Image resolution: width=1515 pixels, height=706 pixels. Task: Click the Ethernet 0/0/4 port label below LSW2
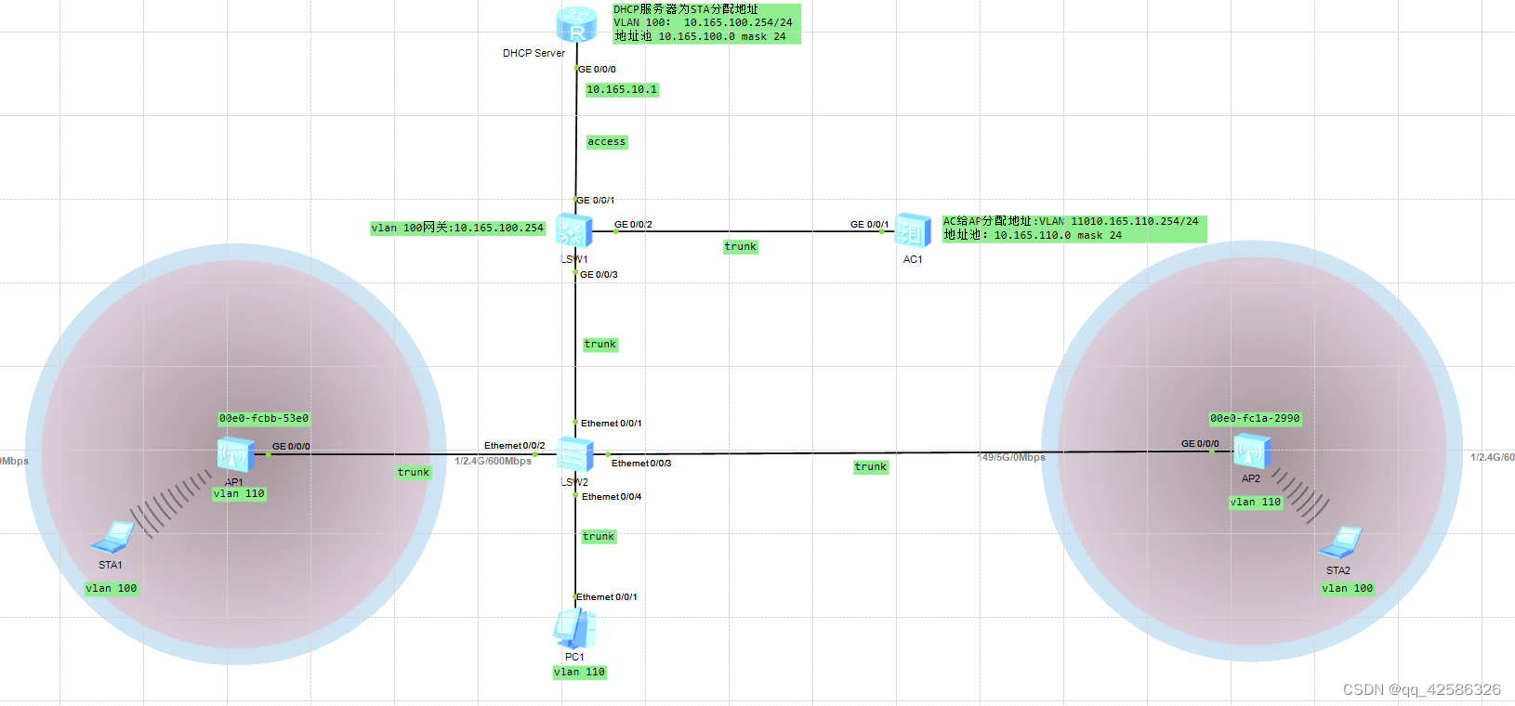tap(612, 497)
